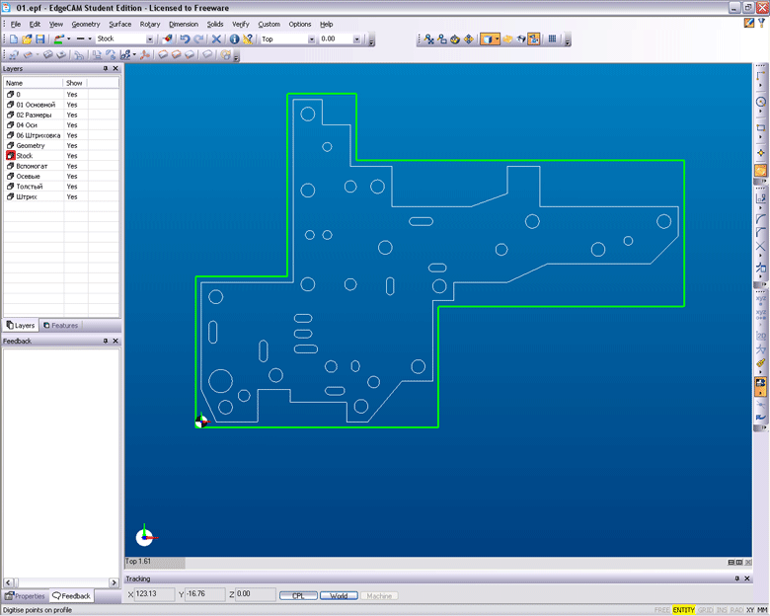
Task: Click the zoom window magnifier icon
Action: point(442,38)
